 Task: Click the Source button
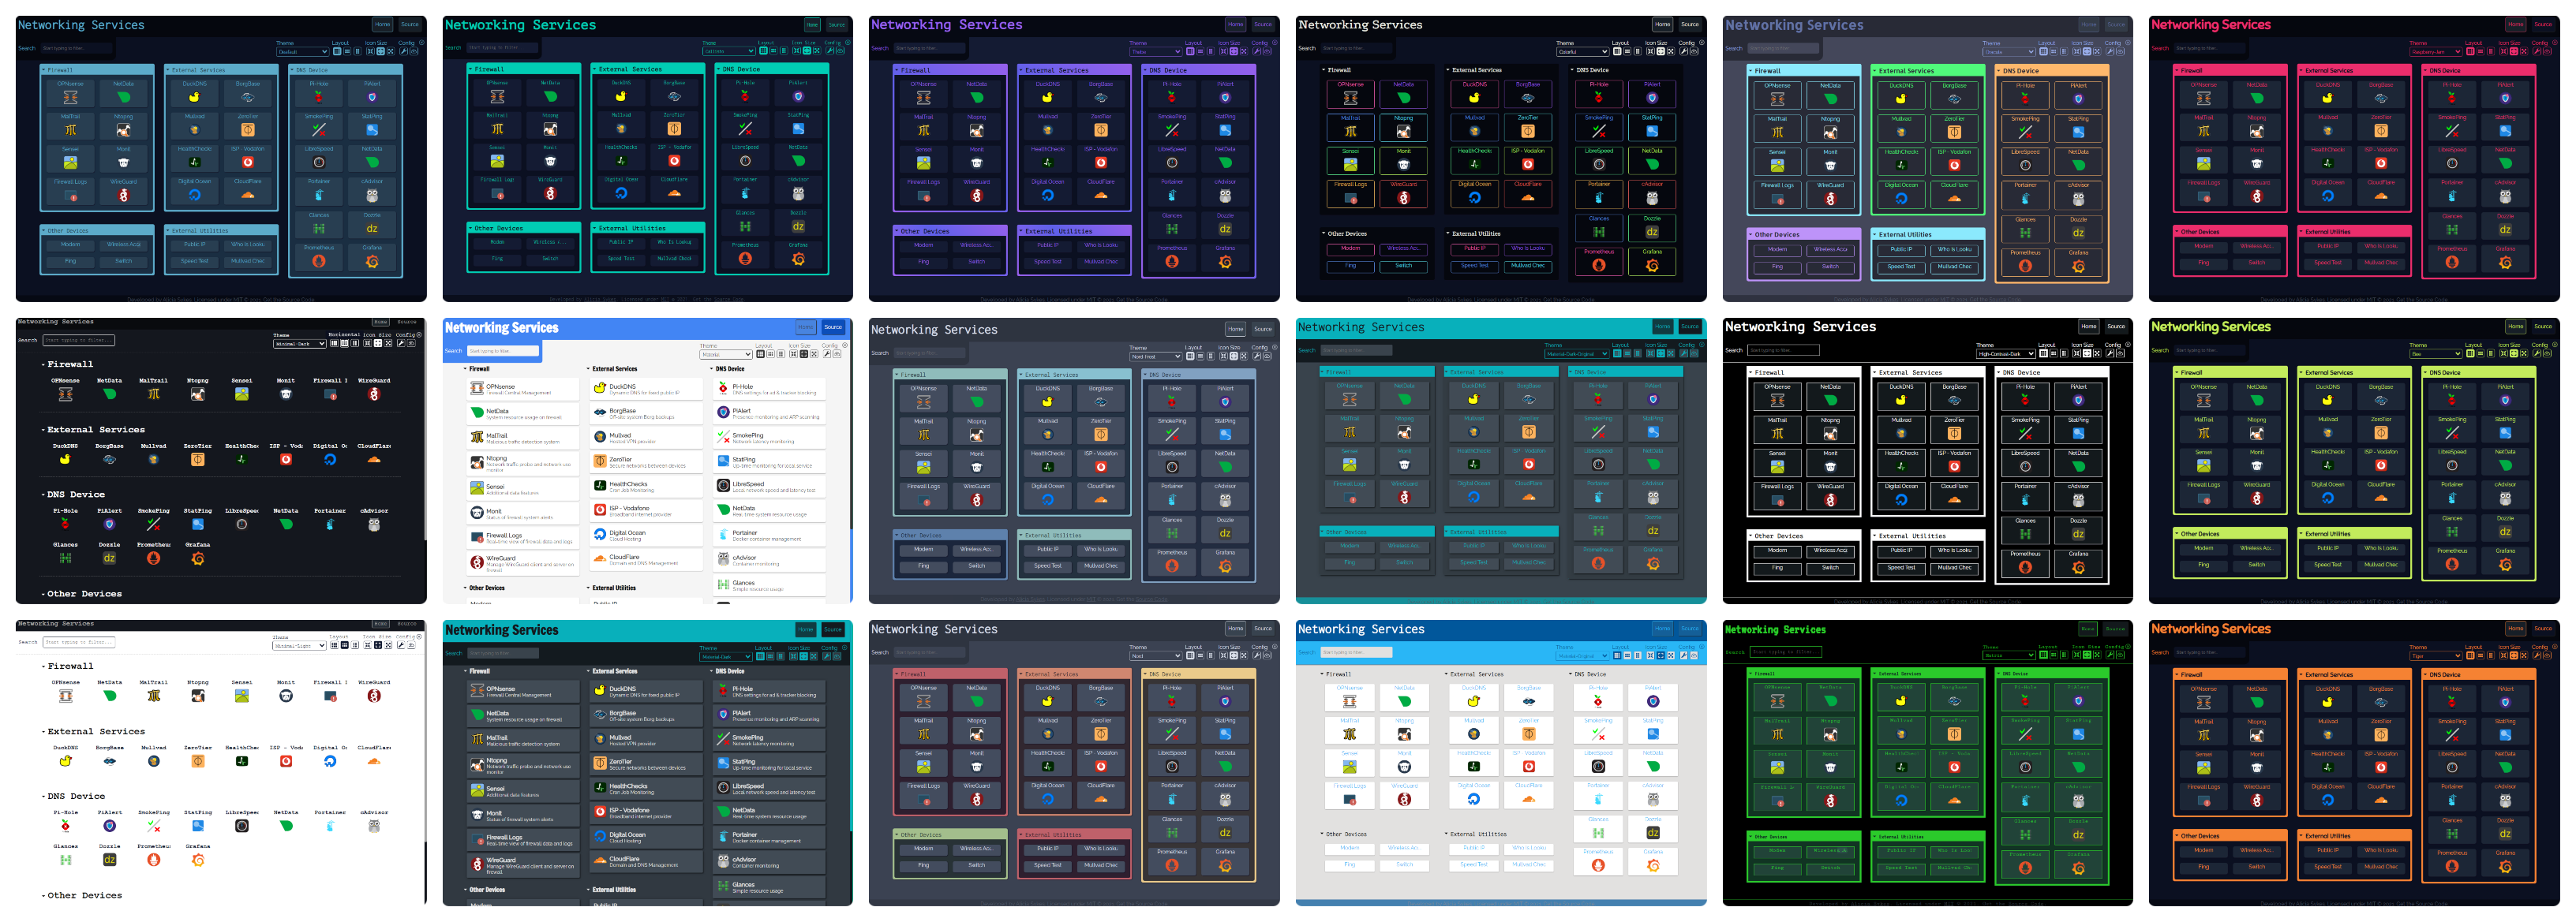[410, 24]
